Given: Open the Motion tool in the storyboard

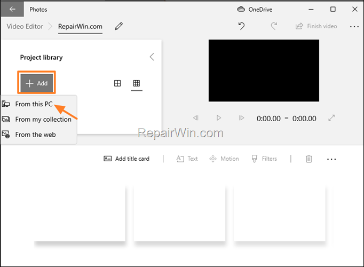Looking at the screenshot, I should coord(224,159).
